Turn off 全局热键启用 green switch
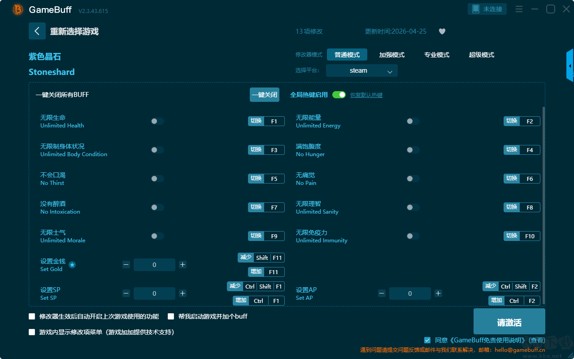 click(339, 95)
